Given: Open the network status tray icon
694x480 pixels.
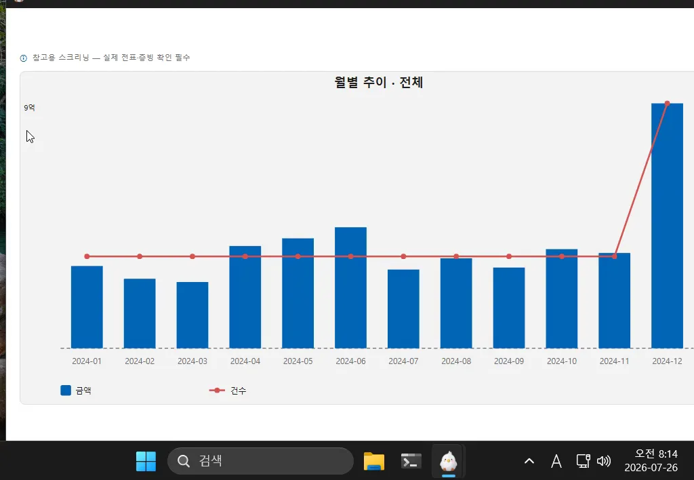Looking at the screenshot, I should [x=583, y=461].
